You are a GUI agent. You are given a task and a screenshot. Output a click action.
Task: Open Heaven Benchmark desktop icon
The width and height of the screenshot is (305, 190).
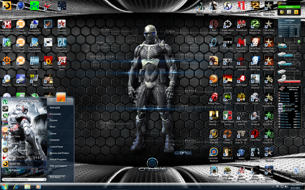point(34,64)
